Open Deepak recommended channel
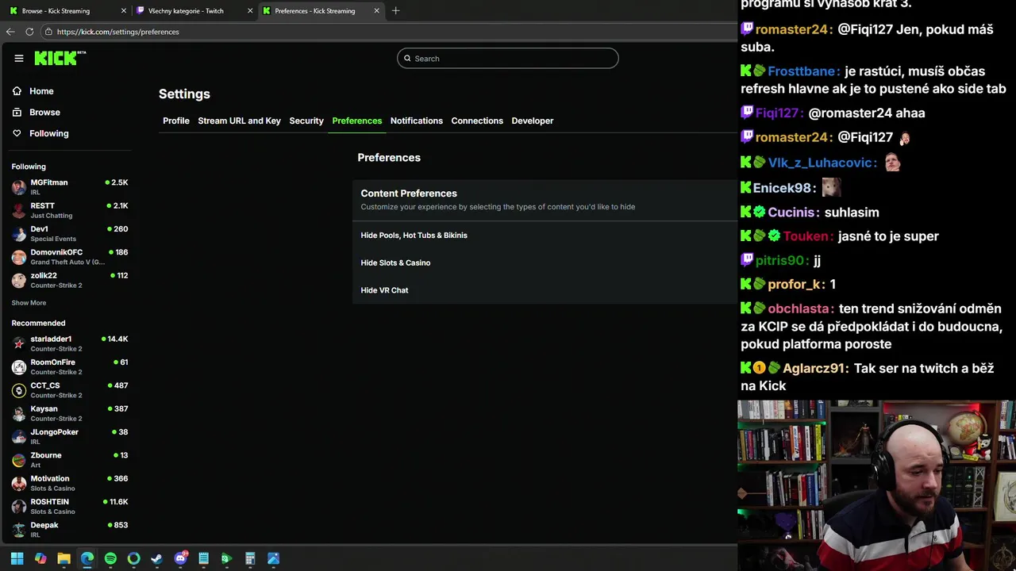This screenshot has width=1016, height=571. click(x=70, y=529)
